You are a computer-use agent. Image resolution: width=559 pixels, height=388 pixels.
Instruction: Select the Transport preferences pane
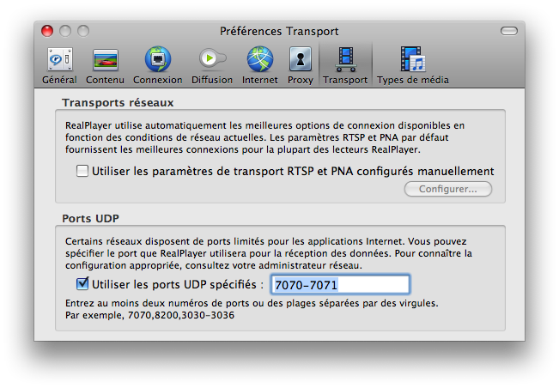tap(345, 66)
